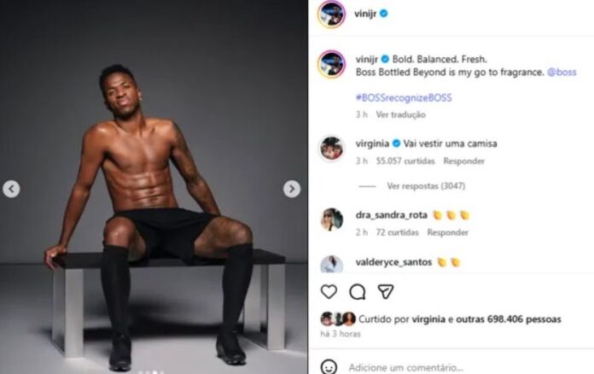
Task: Open #BOSSrecognizeBOSS hashtag
Action: point(404,97)
